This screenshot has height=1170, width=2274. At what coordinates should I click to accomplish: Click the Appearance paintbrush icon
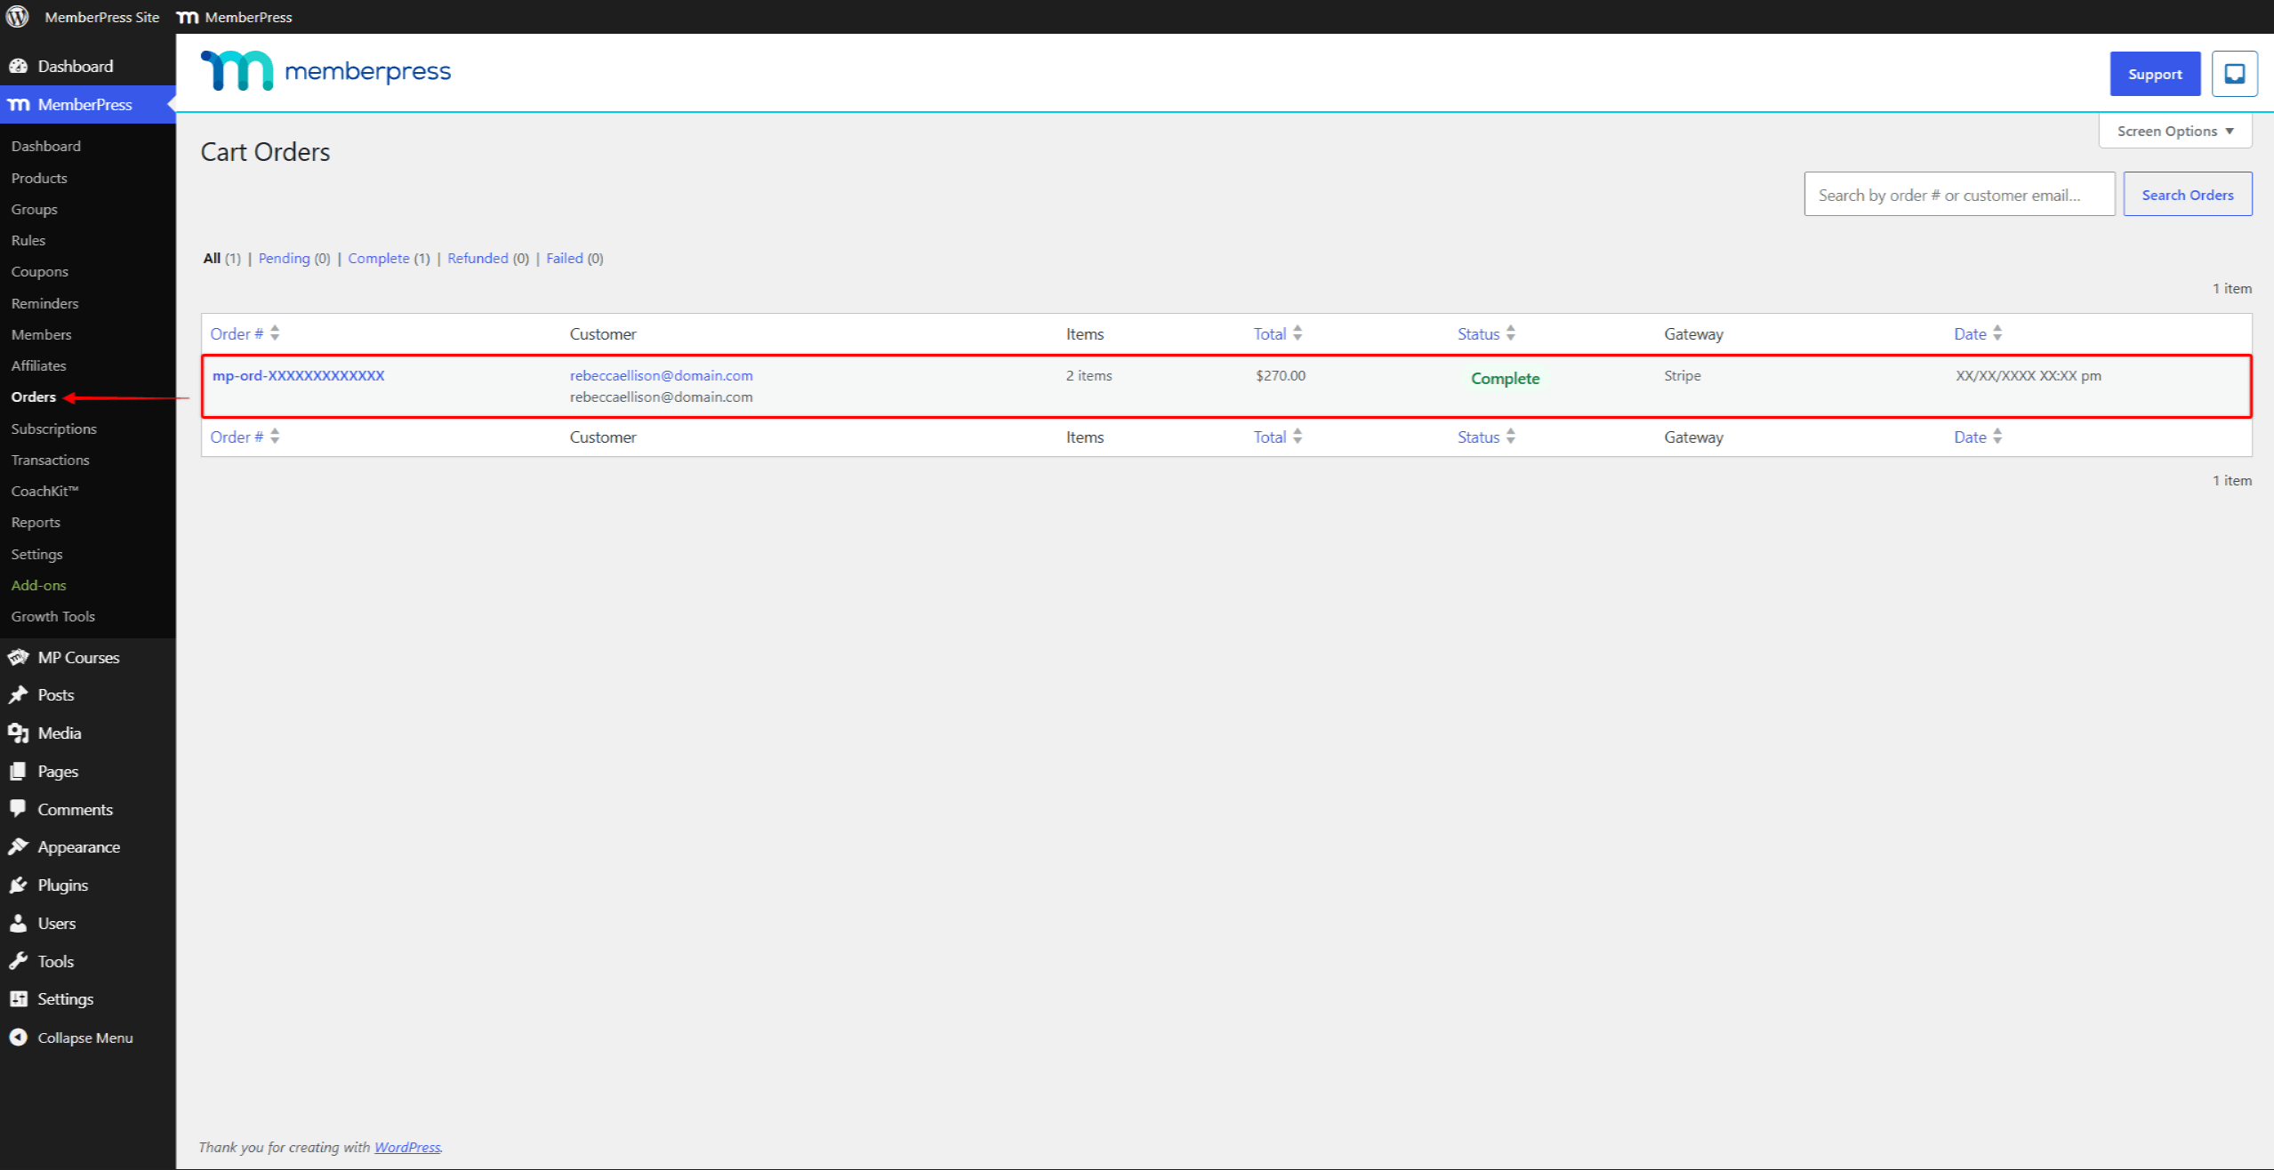[x=18, y=846]
